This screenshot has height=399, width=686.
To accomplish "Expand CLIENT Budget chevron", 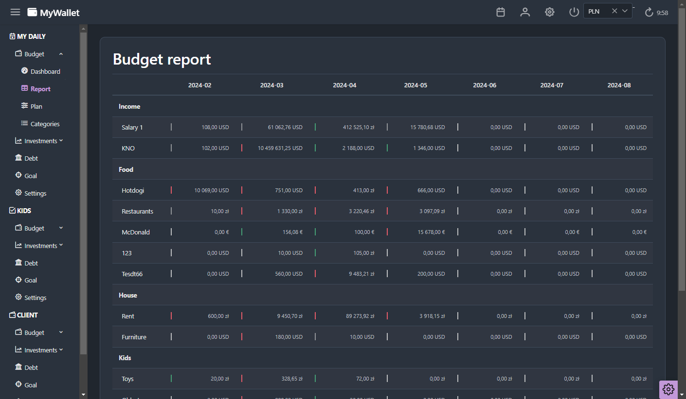I will 61,332.
